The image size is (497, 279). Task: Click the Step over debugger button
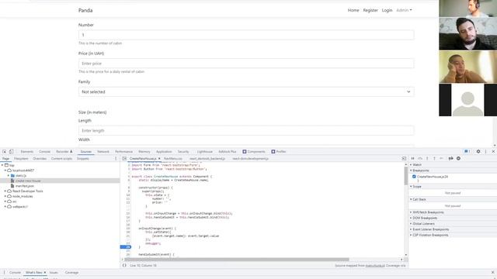coord(420,158)
